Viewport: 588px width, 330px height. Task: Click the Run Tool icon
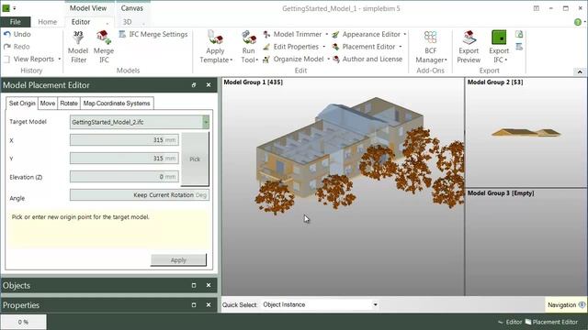[x=249, y=38]
